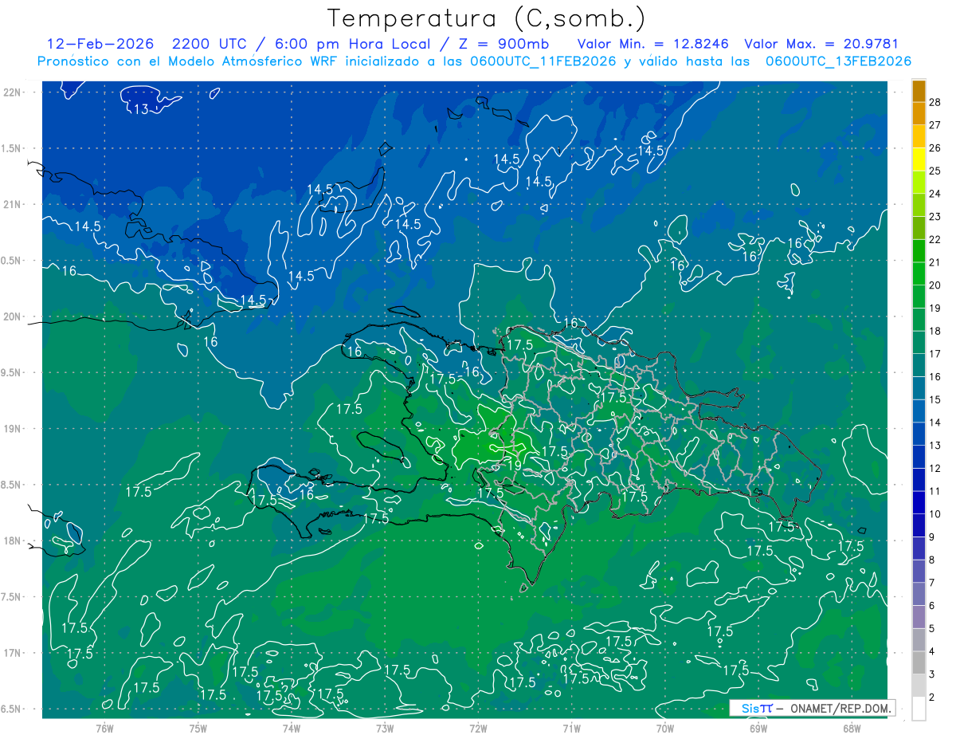Click the '20N' latitude axis label
This screenshot has height=739, width=956.
[12, 317]
